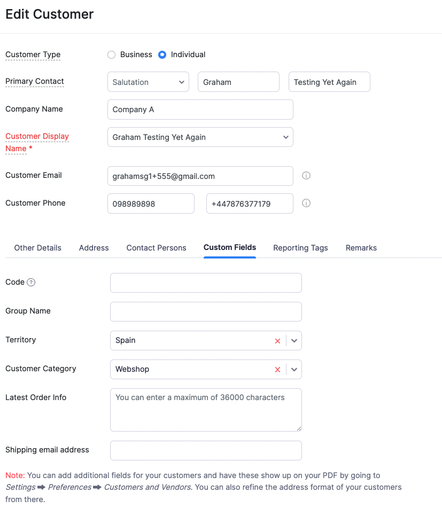
Task: Click the Shipping email address field
Action: 206,451
